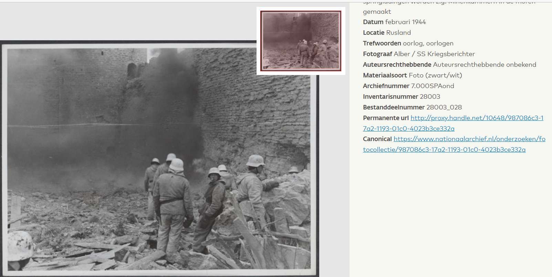Click photographer name 'Alber / SS Kriegsberichter'

tap(434, 54)
